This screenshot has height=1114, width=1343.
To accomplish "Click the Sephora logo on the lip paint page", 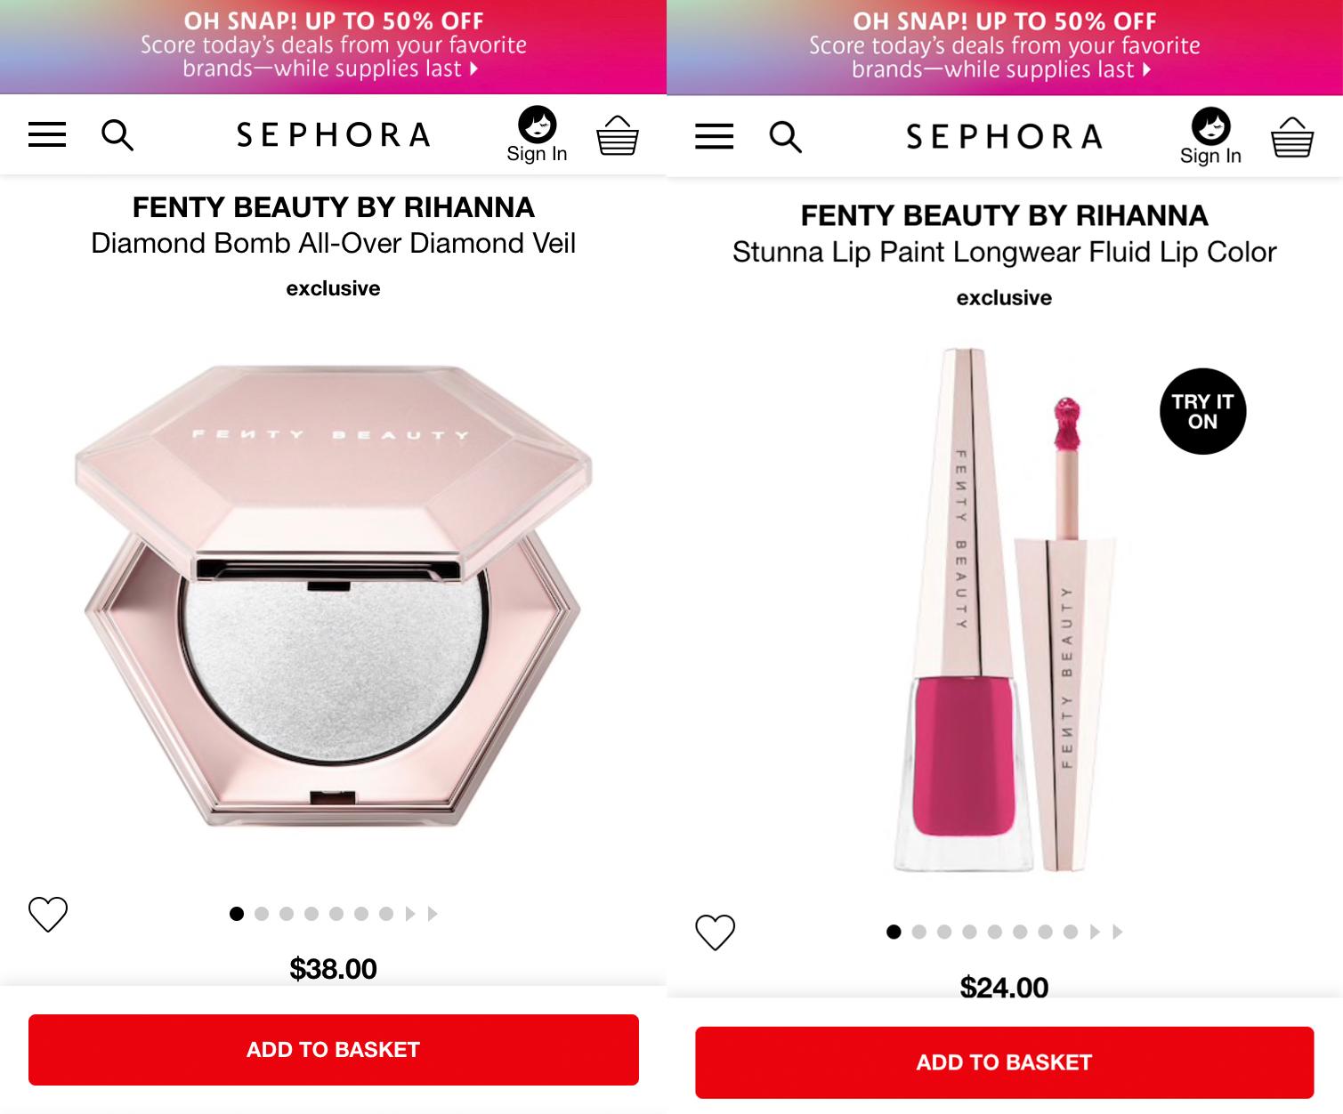I will tap(1004, 135).
